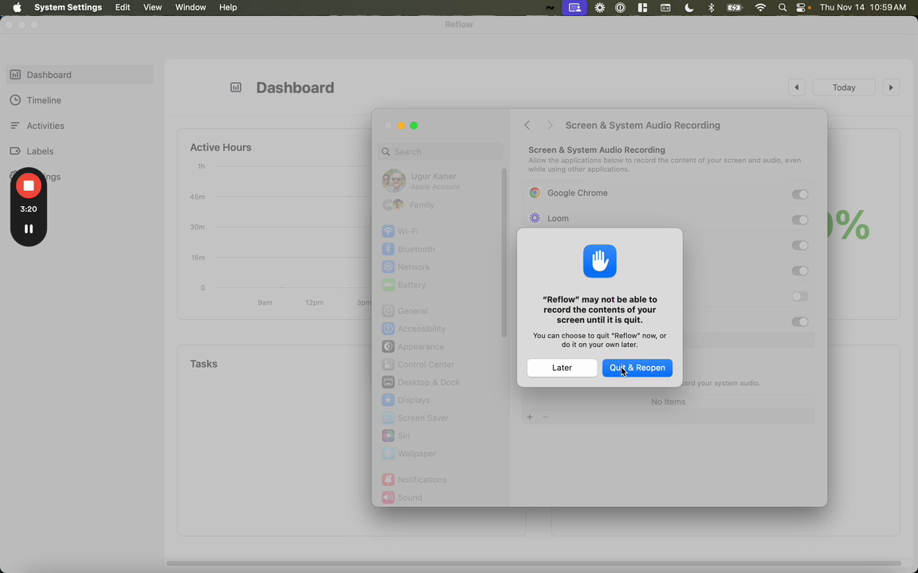Open Labels in the Reflow sidebar
This screenshot has height=573, width=918.
click(40, 151)
